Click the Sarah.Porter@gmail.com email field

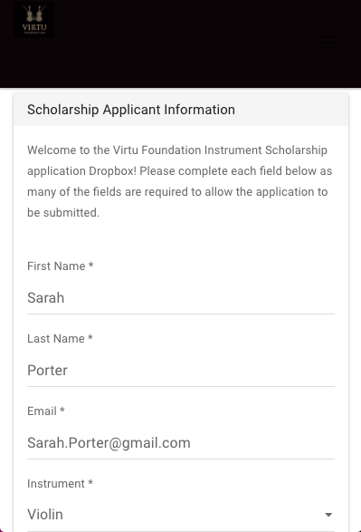point(181,443)
